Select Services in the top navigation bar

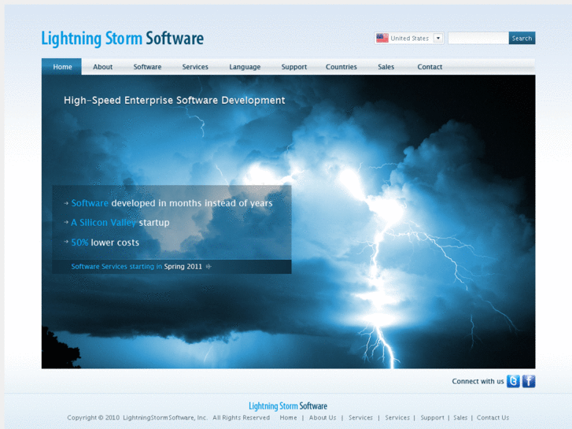[195, 67]
